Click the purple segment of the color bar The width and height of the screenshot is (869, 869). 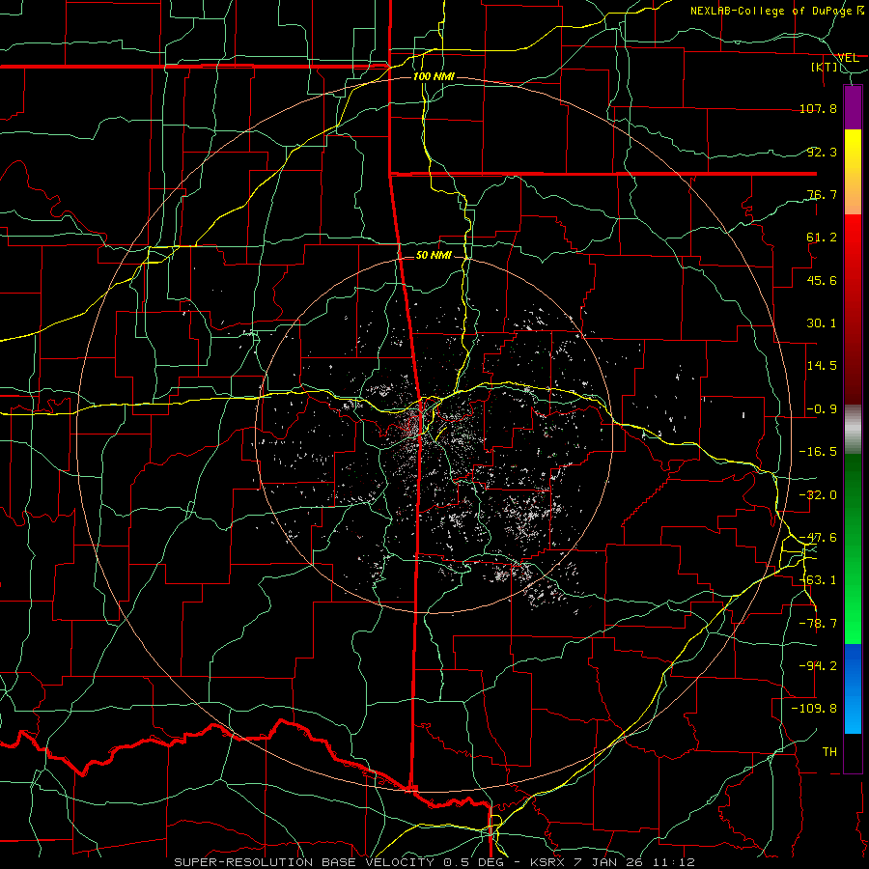point(853,107)
